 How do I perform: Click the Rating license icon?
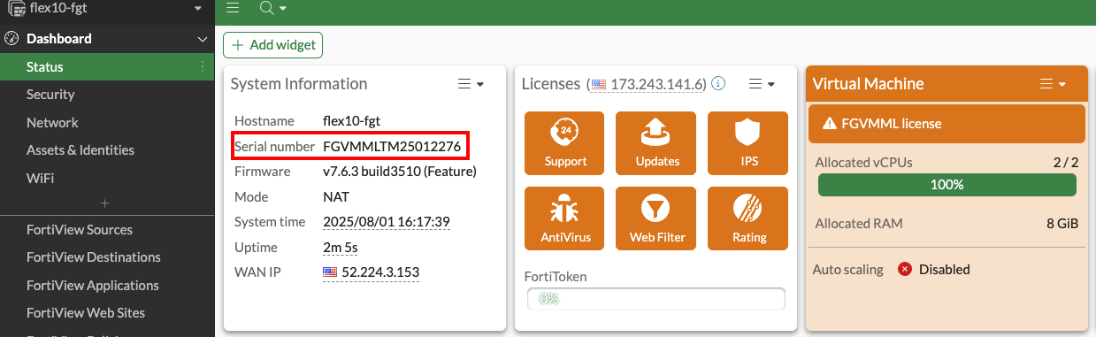pyautogui.click(x=748, y=218)
